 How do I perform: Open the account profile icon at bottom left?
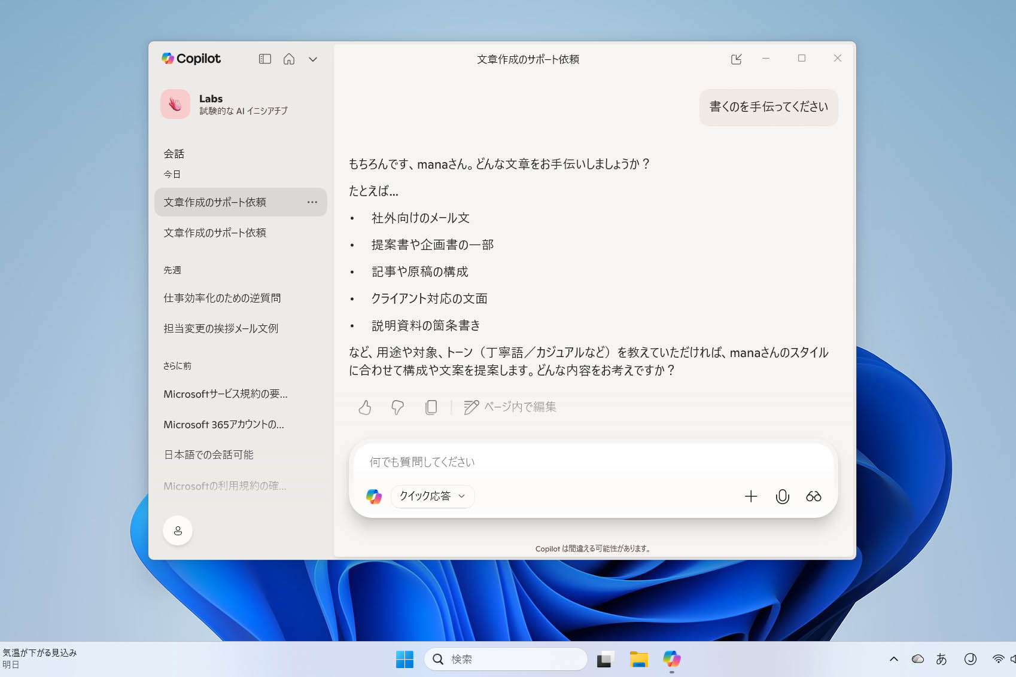[178, 530]
